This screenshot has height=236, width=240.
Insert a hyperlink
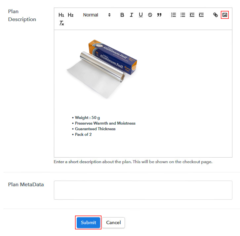[x=216, y=15]
